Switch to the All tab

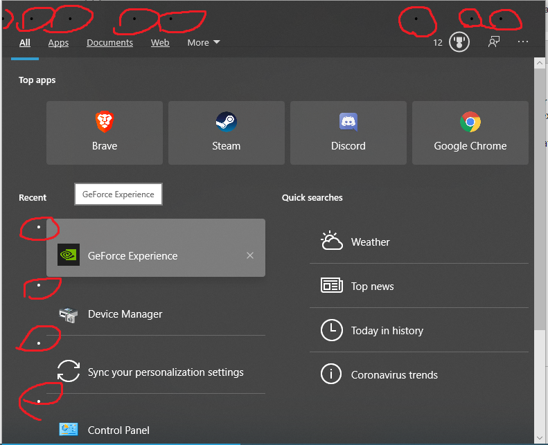tap(25, 43)
